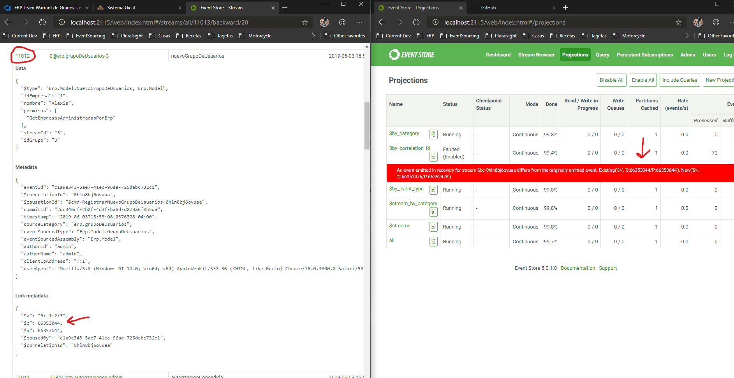Click the $streams projection document icon
Screen dimensions: 734x378
tap(433, 227)
